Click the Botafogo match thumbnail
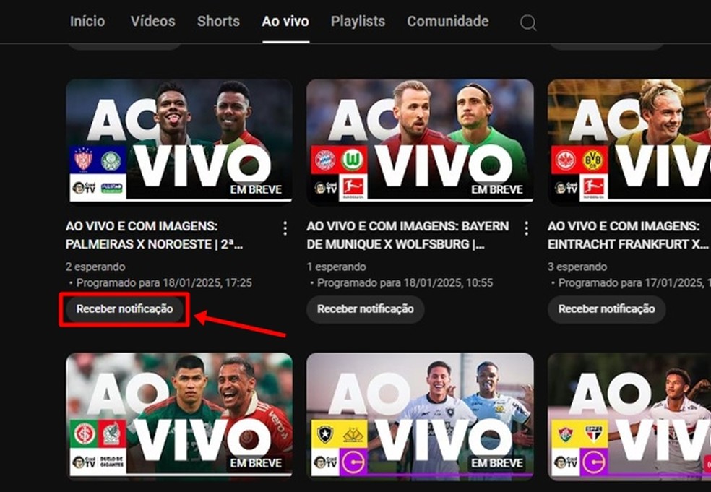The height and width of the screenshot is (492, 711). coord(421,415)
